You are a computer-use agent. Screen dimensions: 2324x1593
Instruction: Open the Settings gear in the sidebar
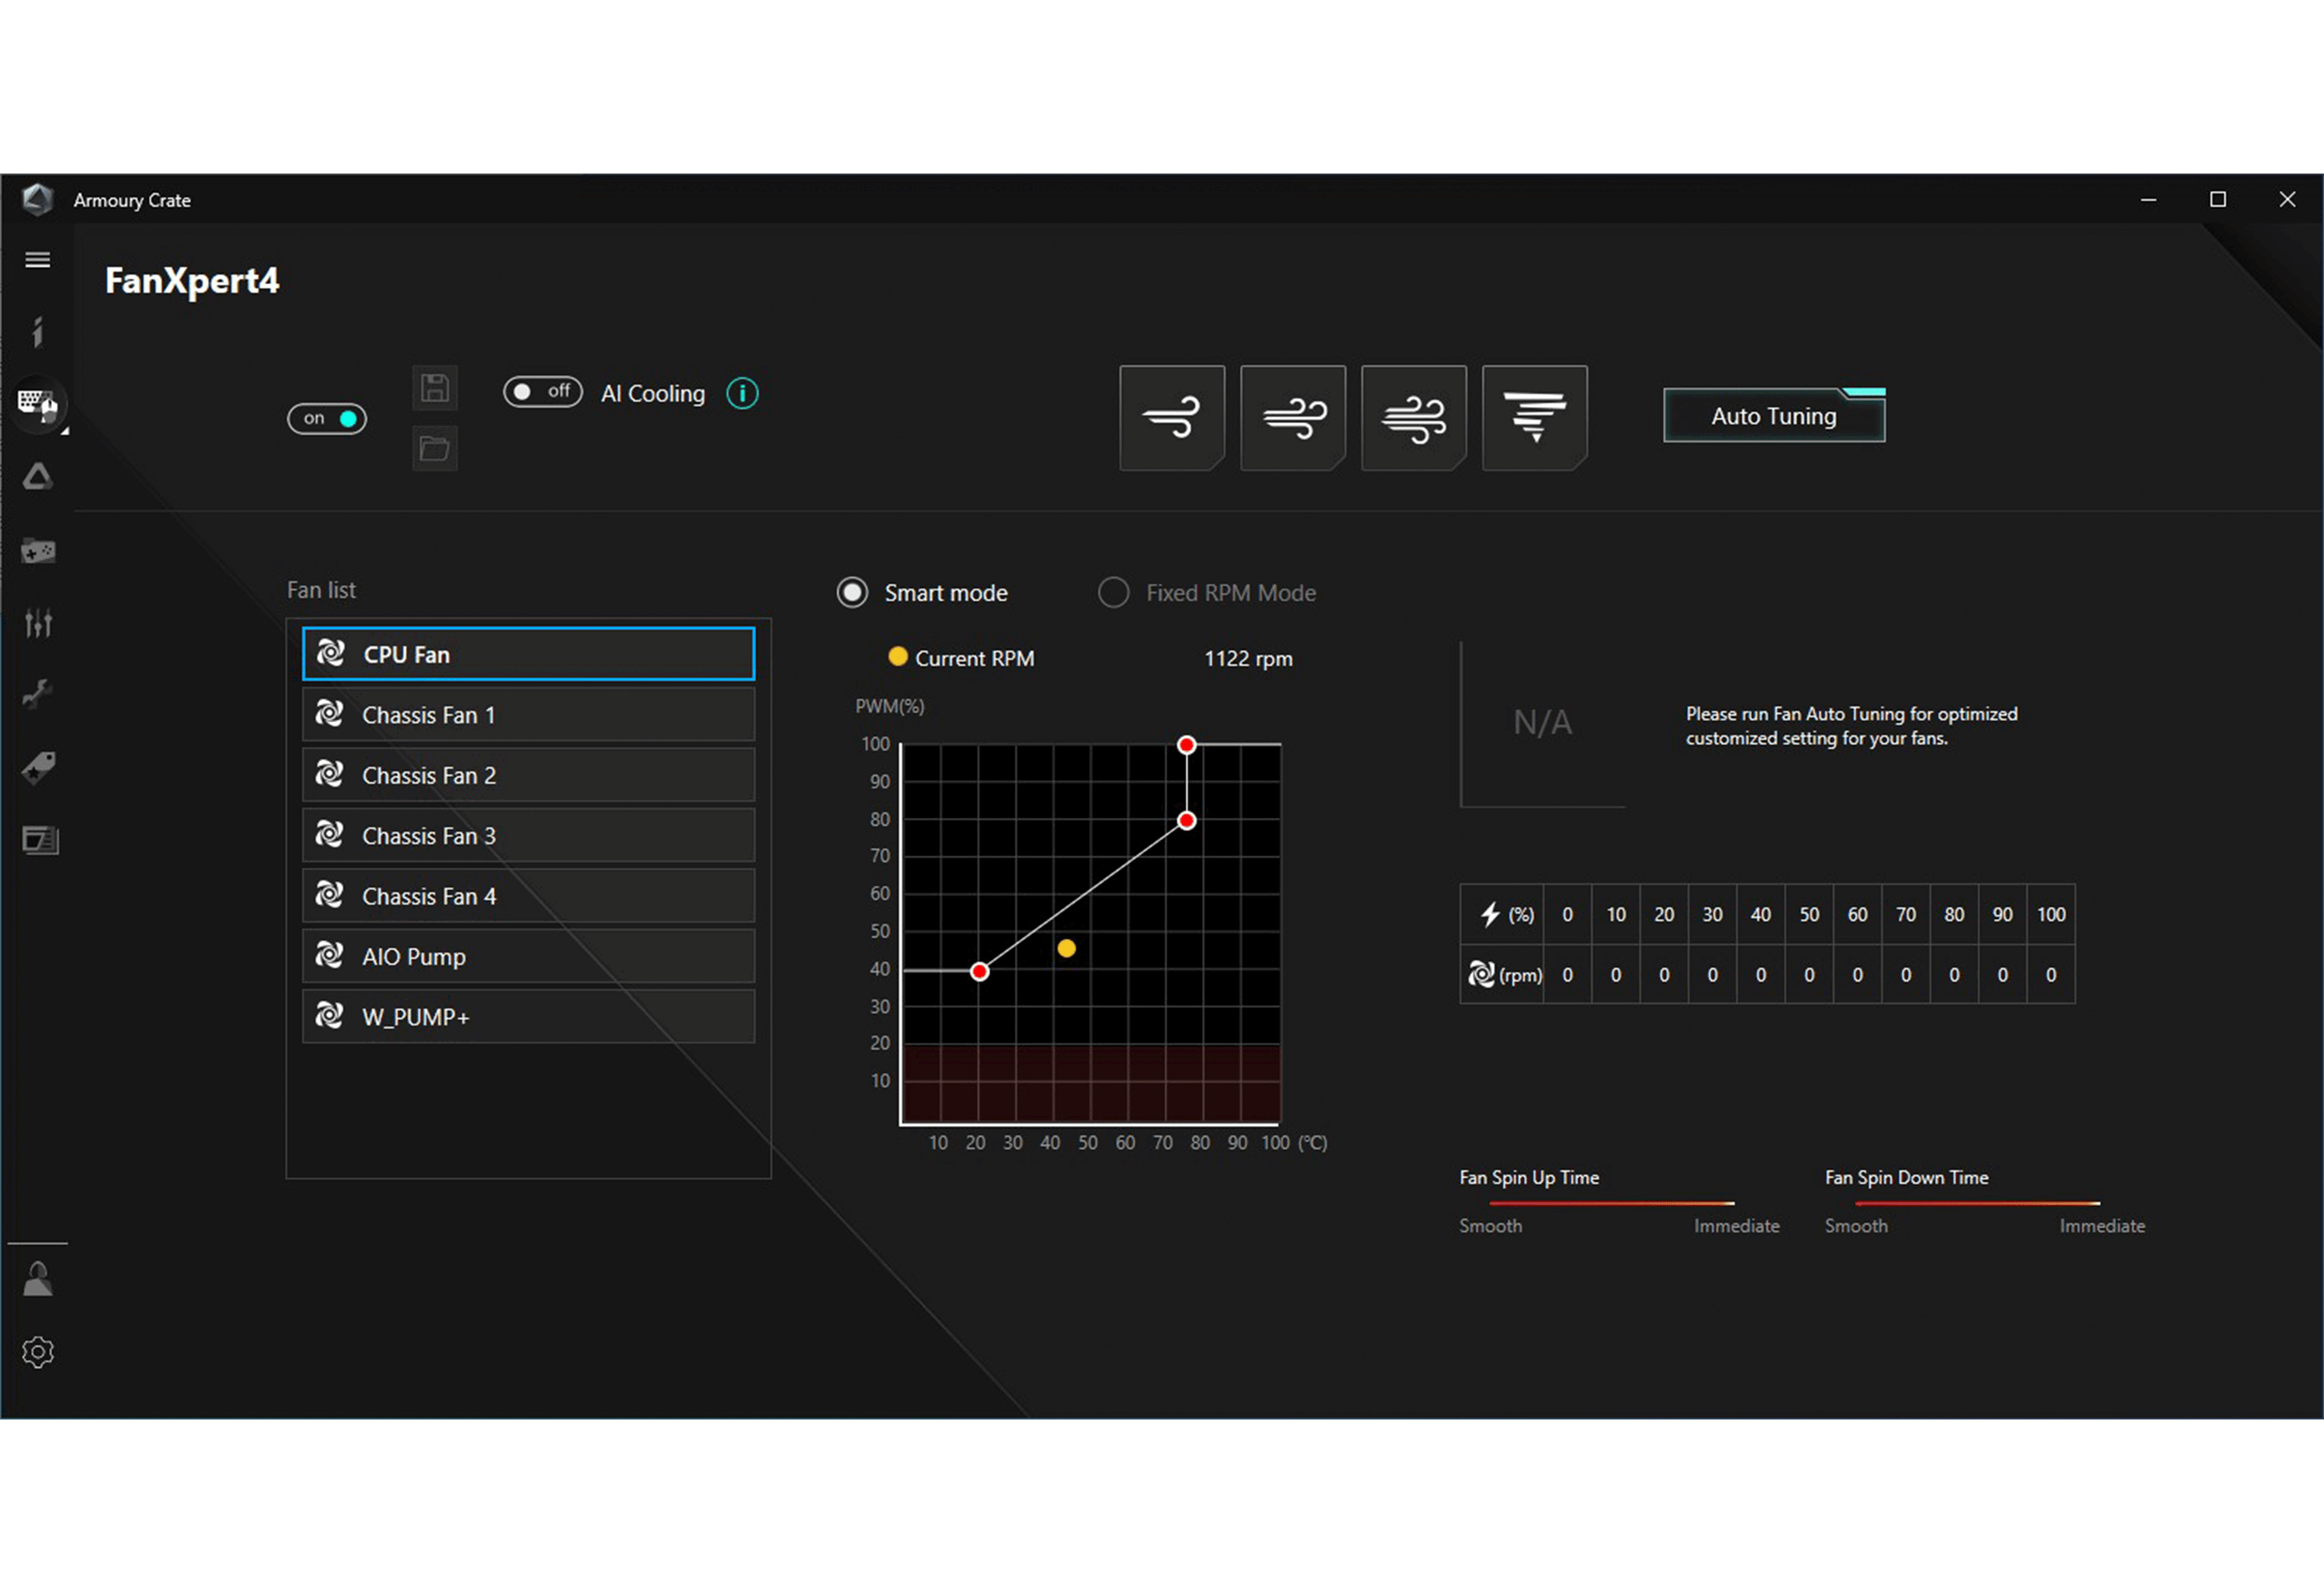click(38, 1352)
